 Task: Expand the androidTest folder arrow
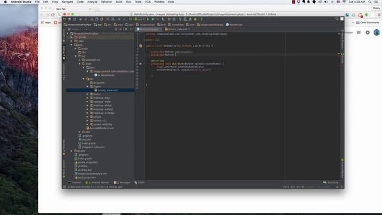(x=79, y=60)
